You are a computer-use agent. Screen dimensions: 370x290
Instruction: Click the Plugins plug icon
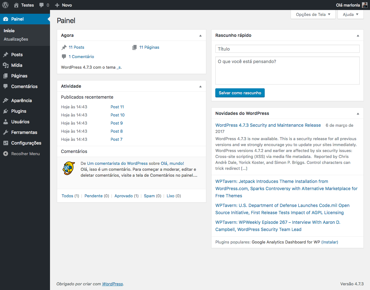[x=6, y=111]
